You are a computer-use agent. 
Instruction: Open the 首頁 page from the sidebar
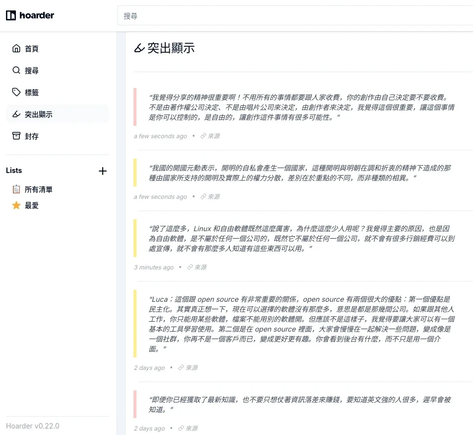click(31, 48)
